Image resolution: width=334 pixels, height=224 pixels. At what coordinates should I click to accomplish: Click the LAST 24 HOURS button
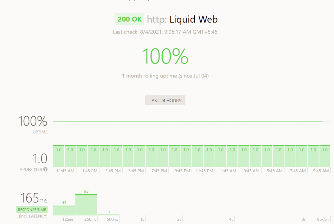tap(165, 100)
